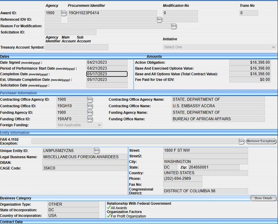The image size is (278, 224).
Task: Click the ellipsis lookup beside Award ID agency
Action: (64, 13)
